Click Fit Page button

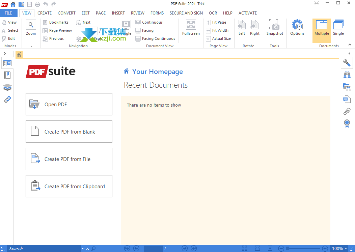pyautogui.click(x=216, y=22)
